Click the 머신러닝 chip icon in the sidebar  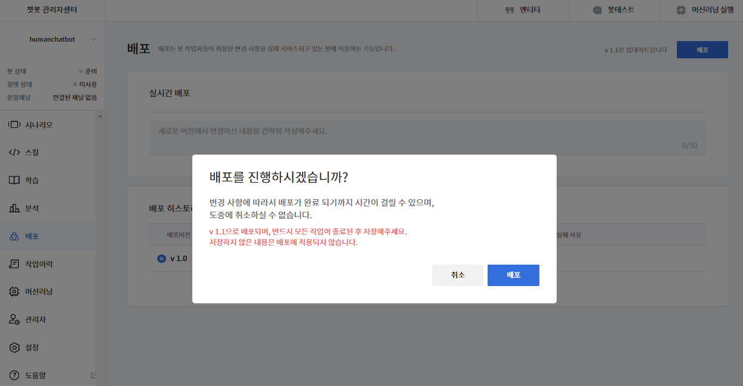coord(14,291)
